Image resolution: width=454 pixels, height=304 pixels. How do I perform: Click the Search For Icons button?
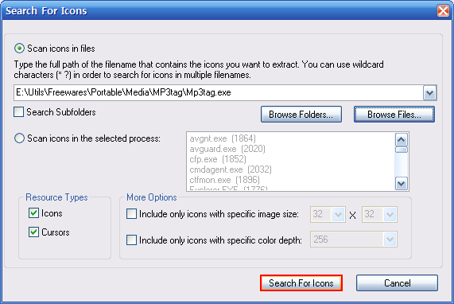tap(301, 283)
